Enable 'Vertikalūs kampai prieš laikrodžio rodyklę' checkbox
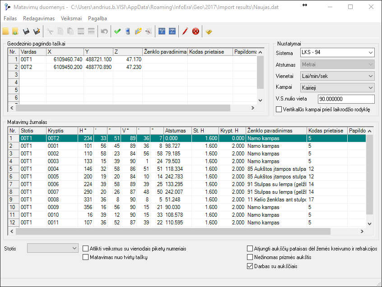The image size is (382, 287). (279, 109)
